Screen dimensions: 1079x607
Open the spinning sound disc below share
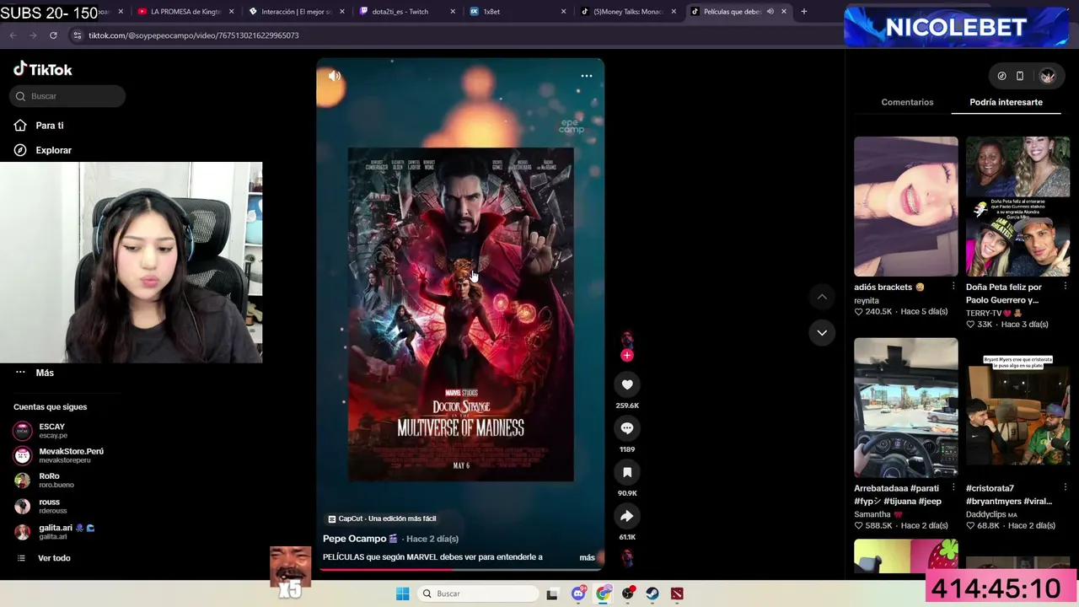tap(627, 557)
